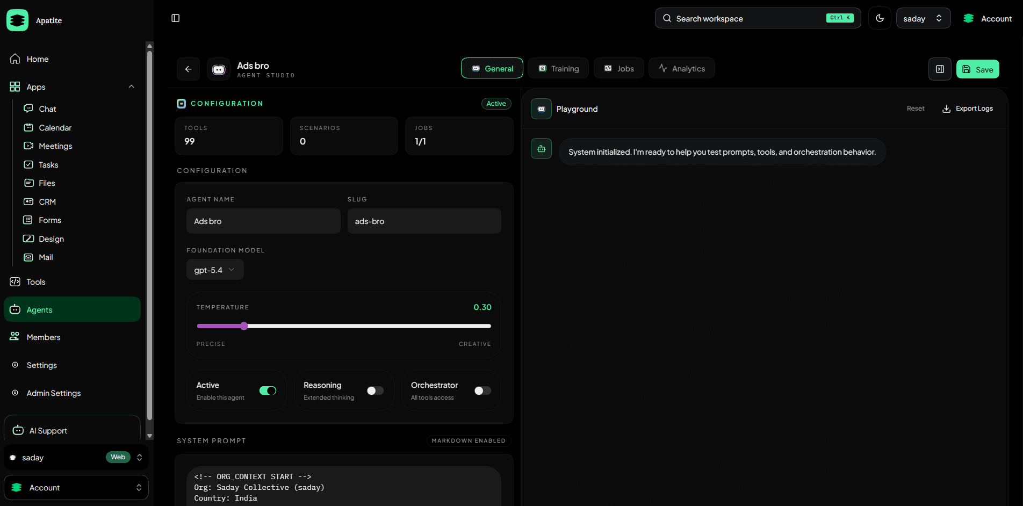Save the agent configuration
1023x506 pixels.
(977, 69)
